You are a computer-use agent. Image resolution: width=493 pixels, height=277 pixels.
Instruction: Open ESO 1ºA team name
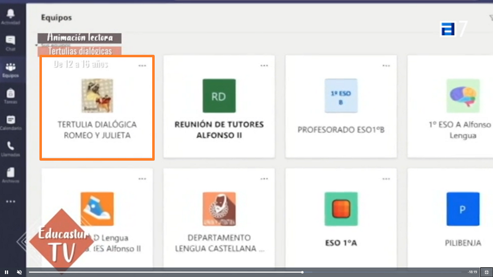(x=341, y=243)
